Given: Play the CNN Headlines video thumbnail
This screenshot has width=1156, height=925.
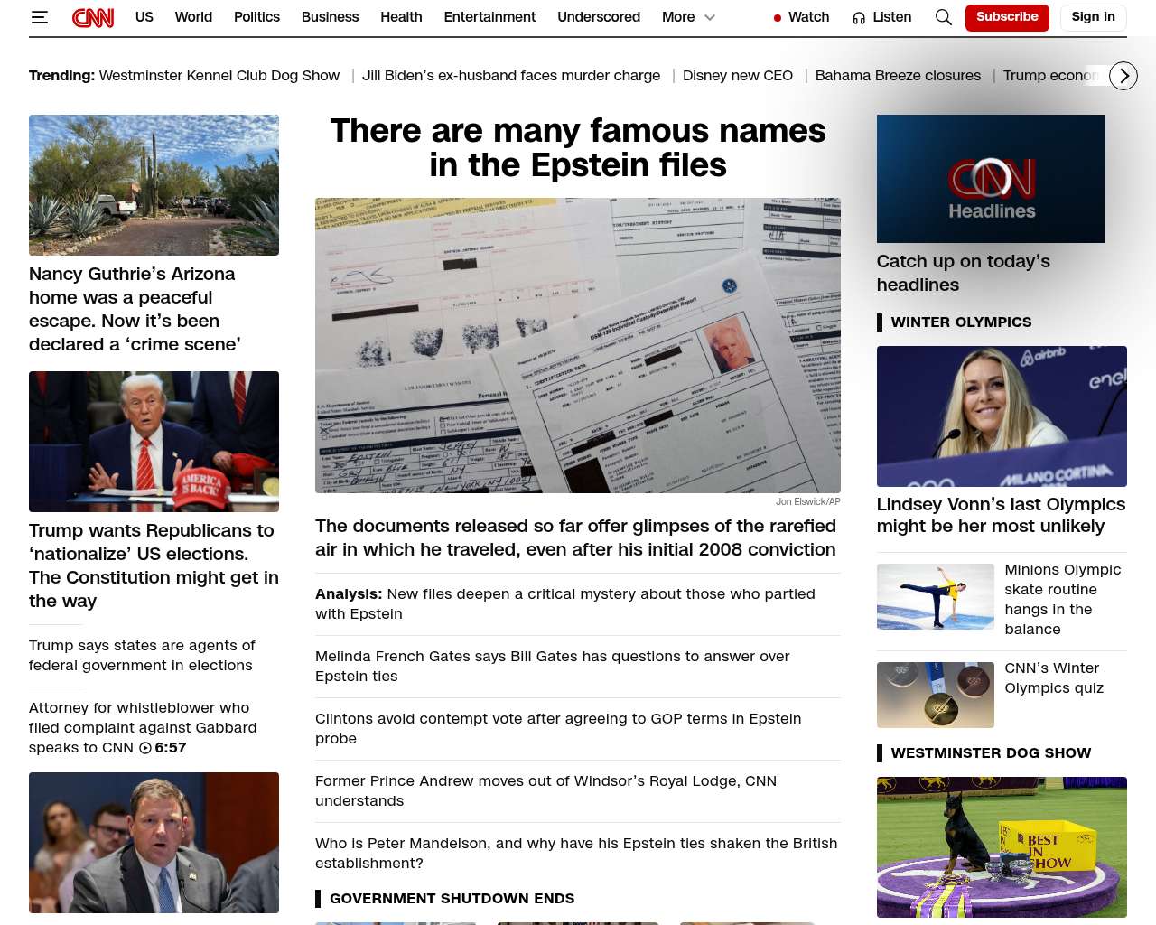Looking at the screenshot, I should click(991, 179).
